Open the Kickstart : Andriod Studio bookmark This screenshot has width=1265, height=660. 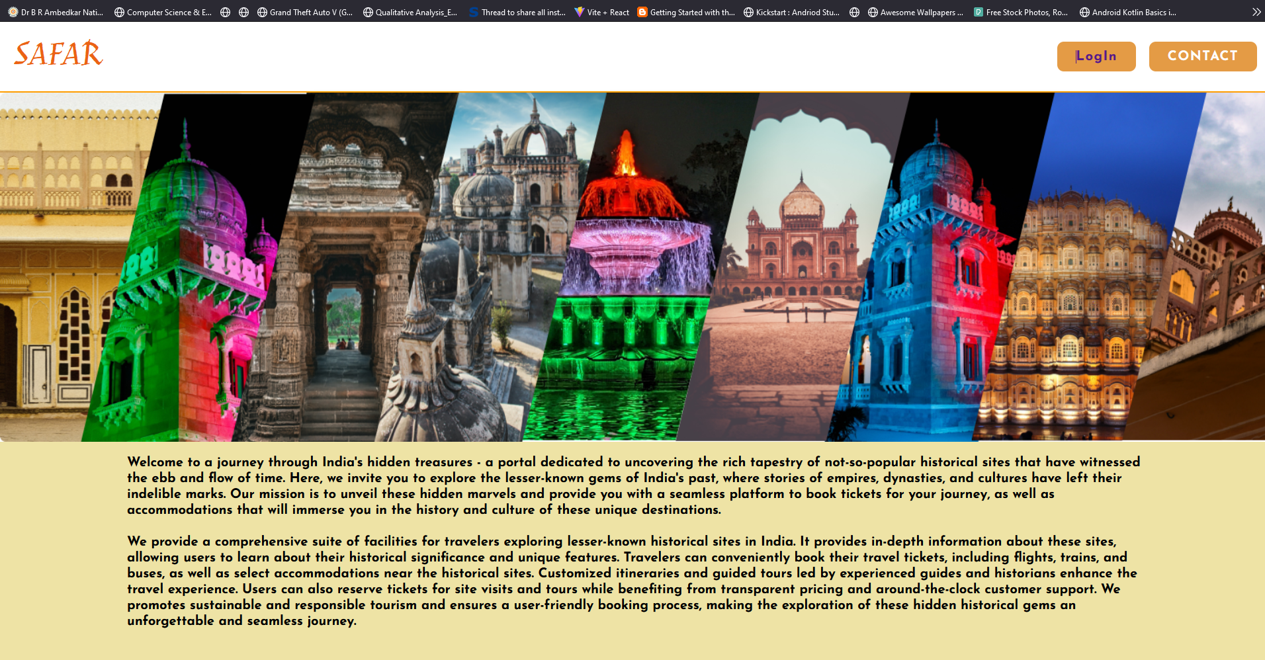pyautogui.click(x=791, y=12)
